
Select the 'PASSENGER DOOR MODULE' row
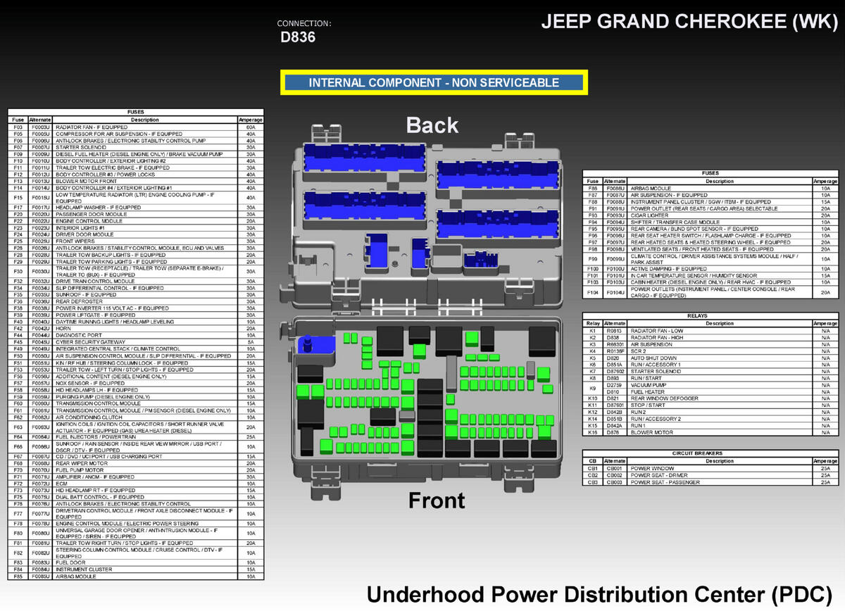coord(136,214)
